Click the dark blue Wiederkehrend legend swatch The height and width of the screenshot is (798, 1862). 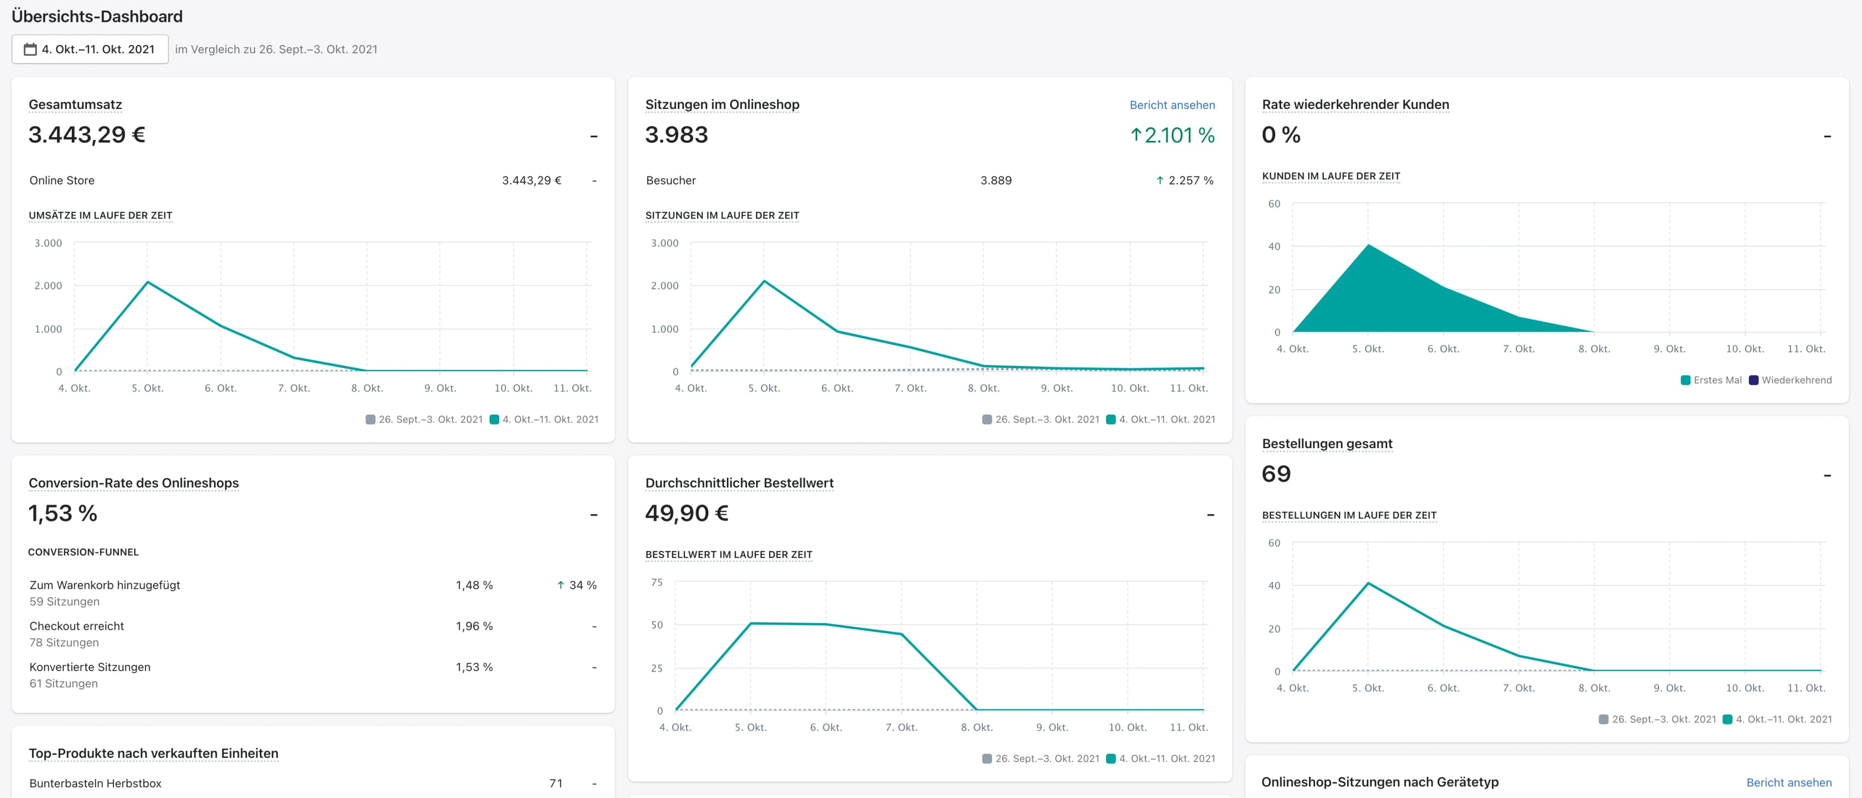[1753, 380]
